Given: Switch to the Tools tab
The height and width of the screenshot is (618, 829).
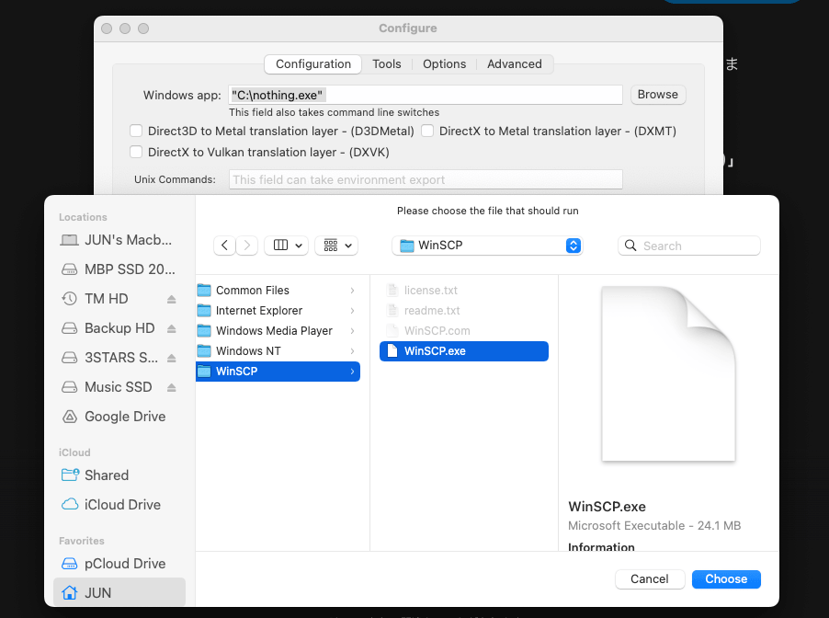Looking at the screenshot, I should pos(386,64).
